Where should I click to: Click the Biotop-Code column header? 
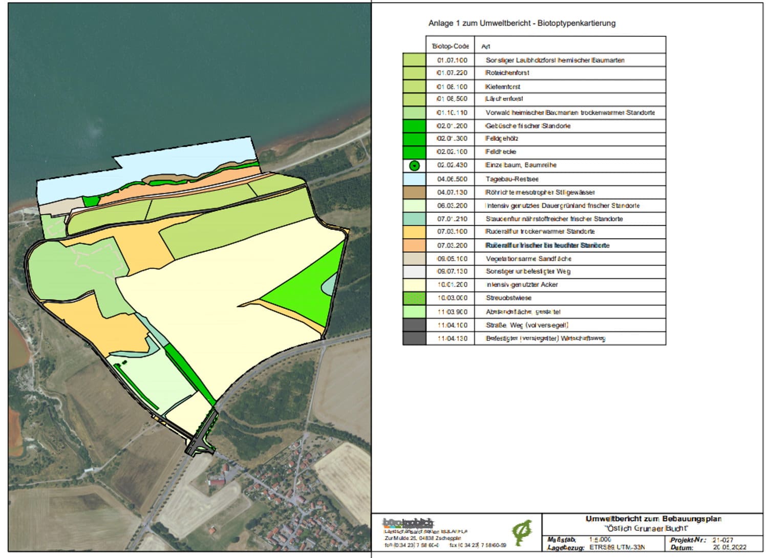[x=450, y=46]
